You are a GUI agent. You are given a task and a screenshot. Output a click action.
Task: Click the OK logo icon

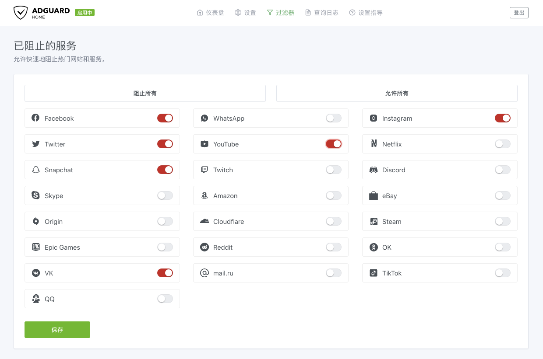(374, 247)
